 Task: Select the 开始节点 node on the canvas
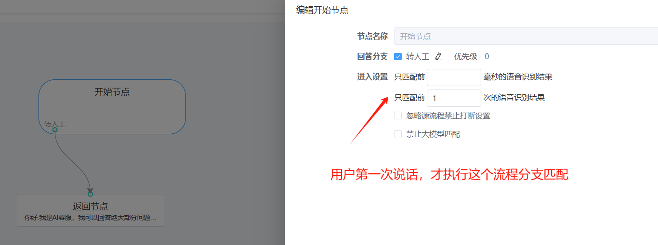[112, 103]
